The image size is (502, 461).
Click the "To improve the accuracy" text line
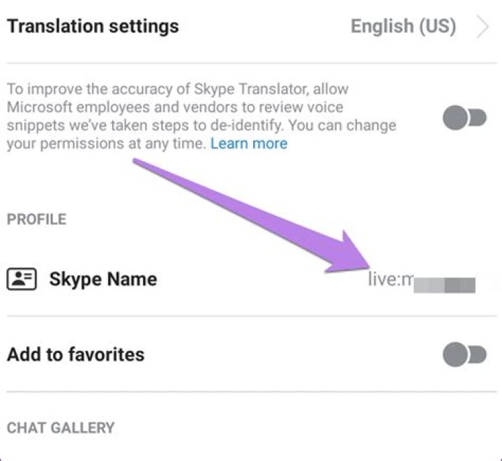coord(178,90)
